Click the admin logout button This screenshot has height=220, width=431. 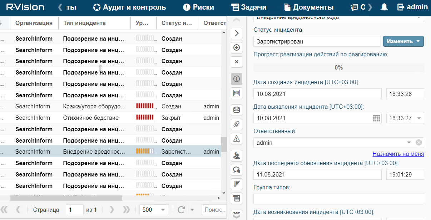[412, 7]
